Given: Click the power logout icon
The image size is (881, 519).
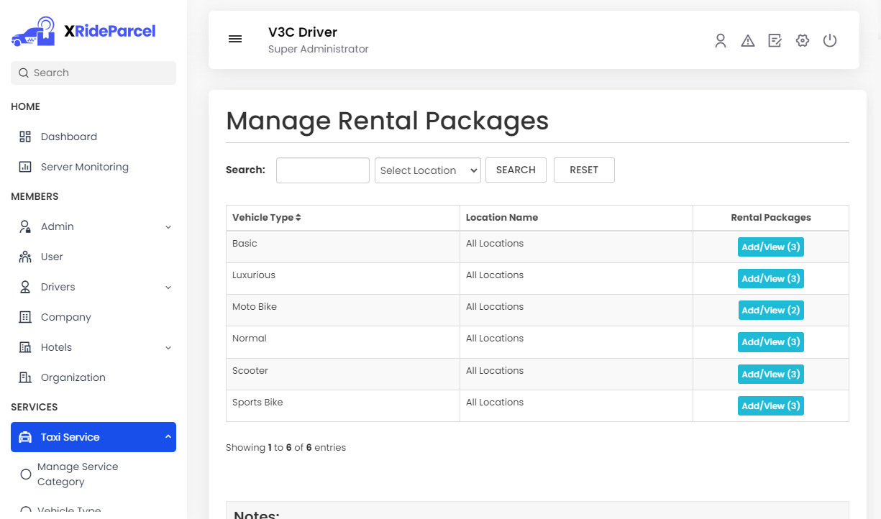Looking at the screenshot, I should (x=830, y=41).
